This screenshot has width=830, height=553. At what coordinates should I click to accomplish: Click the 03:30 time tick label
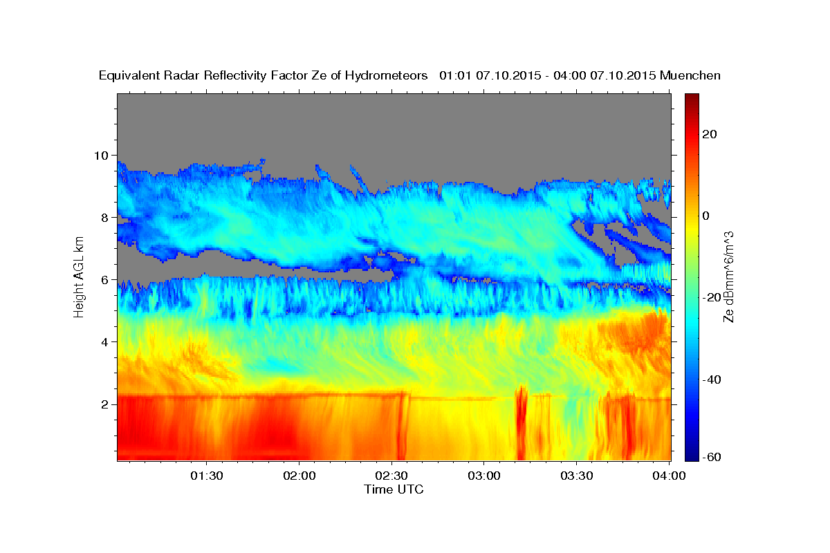[x=577, y=476]
